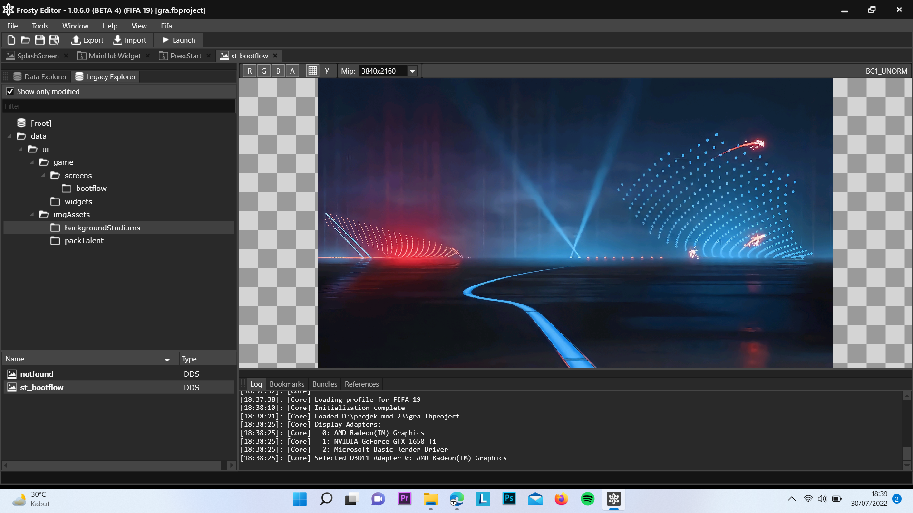This screenshot has width=913, height=513.
Task: Collapse the screens folder expander arrow
Action: 43,175
